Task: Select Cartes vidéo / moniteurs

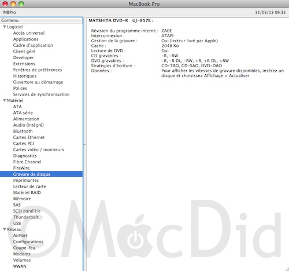Action: (39, 149)
